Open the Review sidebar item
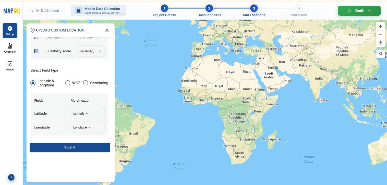 click(x=10, y=66)
